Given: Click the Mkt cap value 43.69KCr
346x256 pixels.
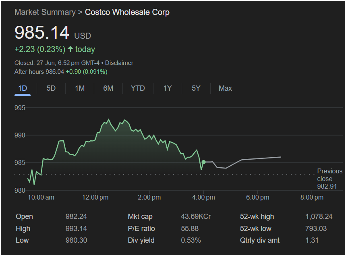Looking at the screenshot, I should 196,216.
